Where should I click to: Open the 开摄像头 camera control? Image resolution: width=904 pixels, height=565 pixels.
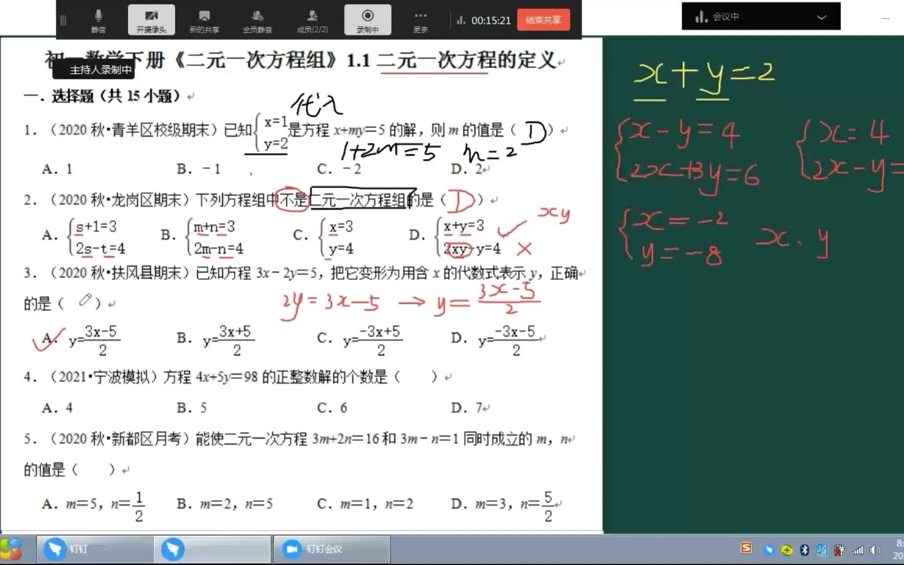tap(152, 20)
